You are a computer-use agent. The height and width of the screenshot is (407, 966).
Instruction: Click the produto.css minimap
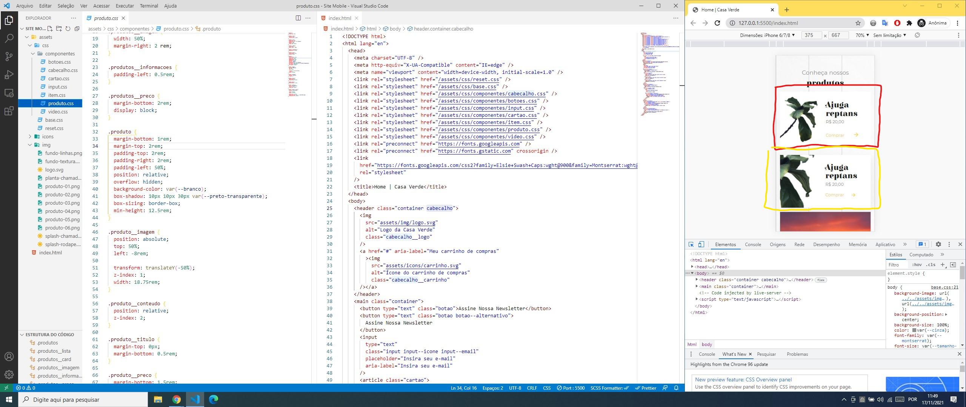point(300,64)
